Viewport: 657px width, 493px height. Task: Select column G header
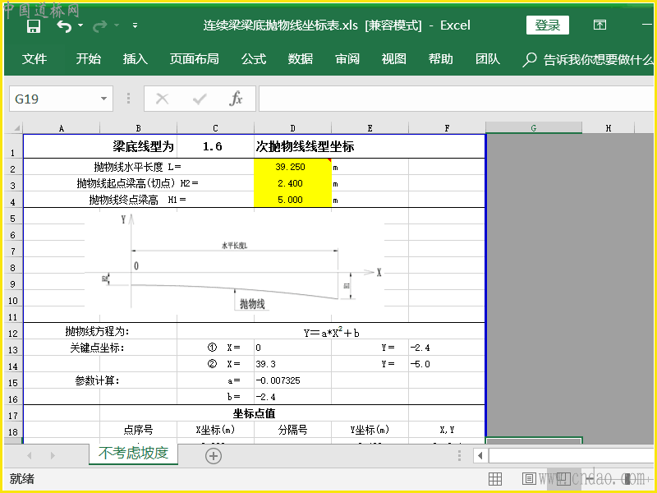pyautogui.click(x=533, y=128)
